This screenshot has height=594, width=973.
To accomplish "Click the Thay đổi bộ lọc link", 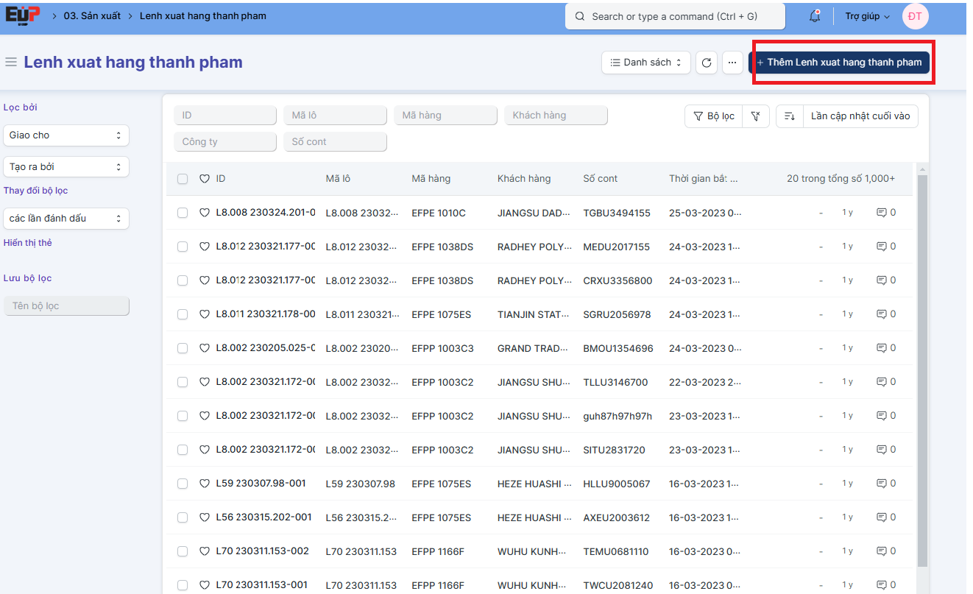I will [x=35, y=191].
